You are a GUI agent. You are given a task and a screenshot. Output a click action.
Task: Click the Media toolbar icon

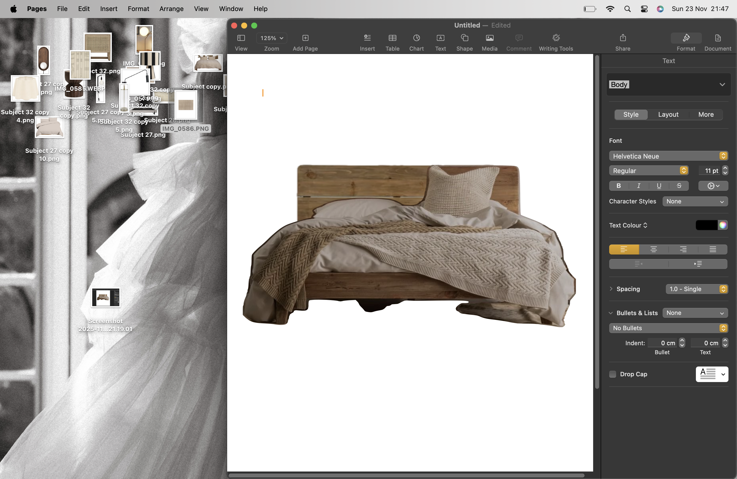(489, 38)
